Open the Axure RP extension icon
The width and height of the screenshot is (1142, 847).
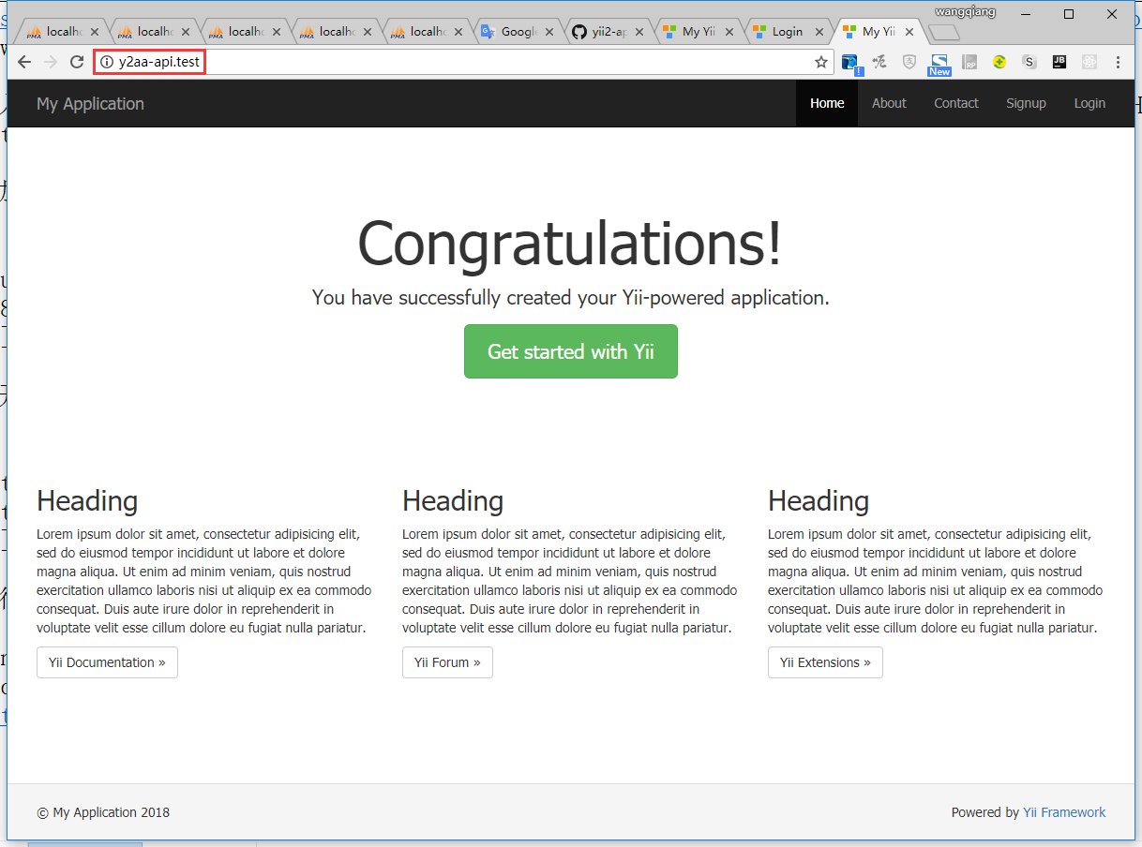(x=969, y=62)
